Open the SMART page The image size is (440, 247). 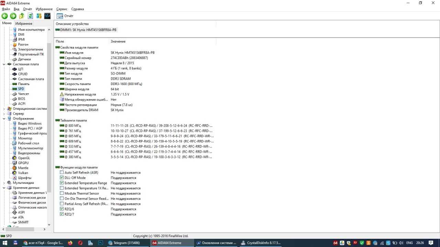(23, 222)
